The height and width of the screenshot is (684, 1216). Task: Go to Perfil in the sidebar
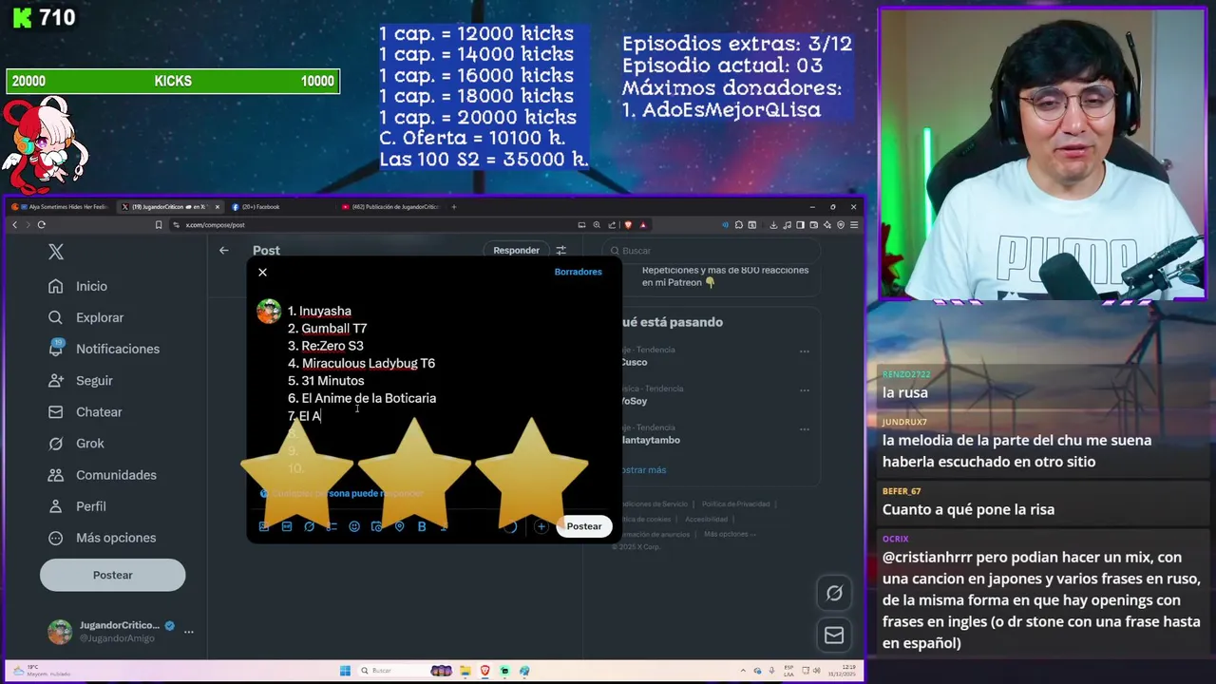tap(78, 505)
